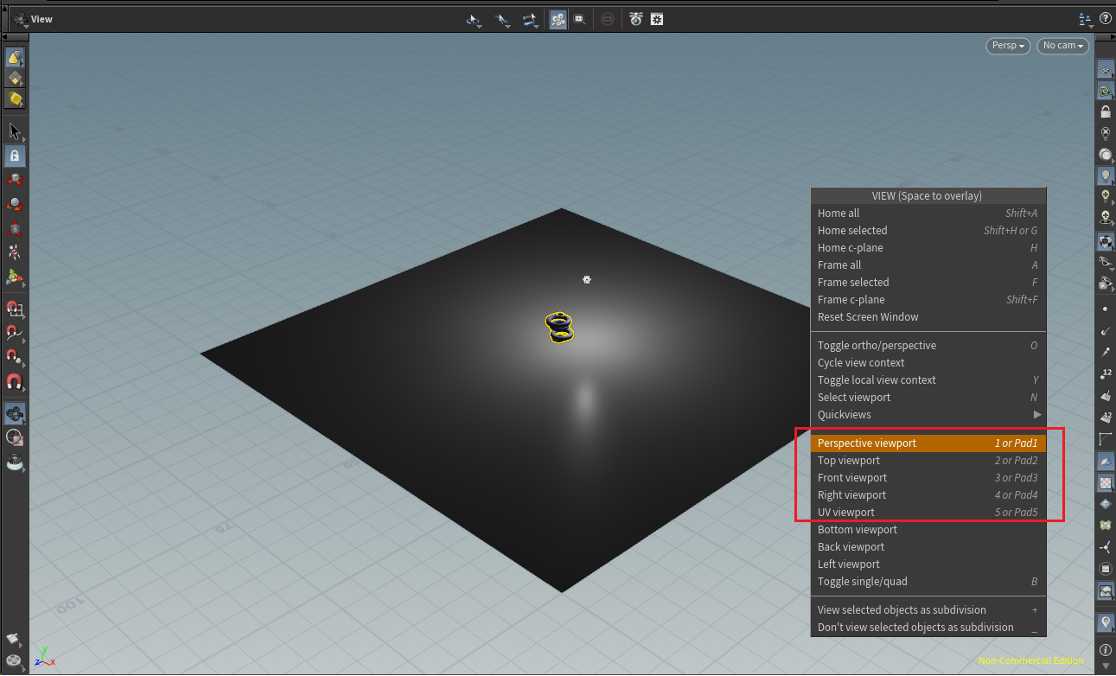Click the display info 'i' icon at bottom right
The width and height of the screenshot is (1116, 676).
(x=1105, y=649)
